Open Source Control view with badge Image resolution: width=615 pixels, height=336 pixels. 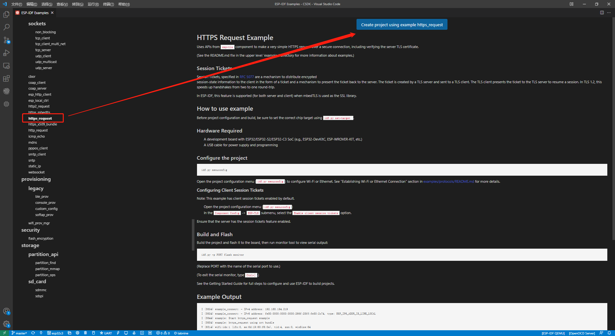coord(6,40)
